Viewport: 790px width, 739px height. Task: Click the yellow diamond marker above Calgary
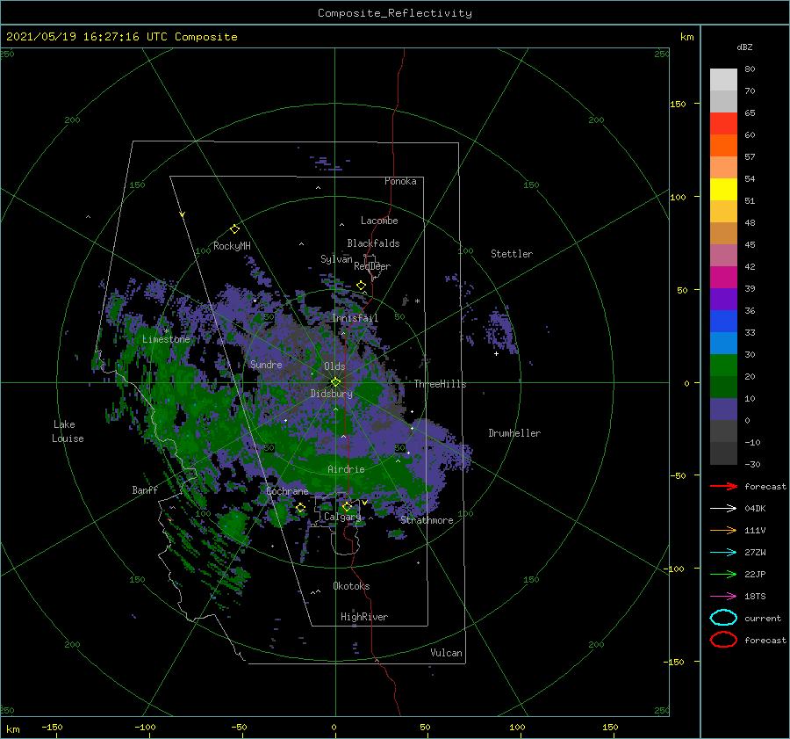(347, 506)
